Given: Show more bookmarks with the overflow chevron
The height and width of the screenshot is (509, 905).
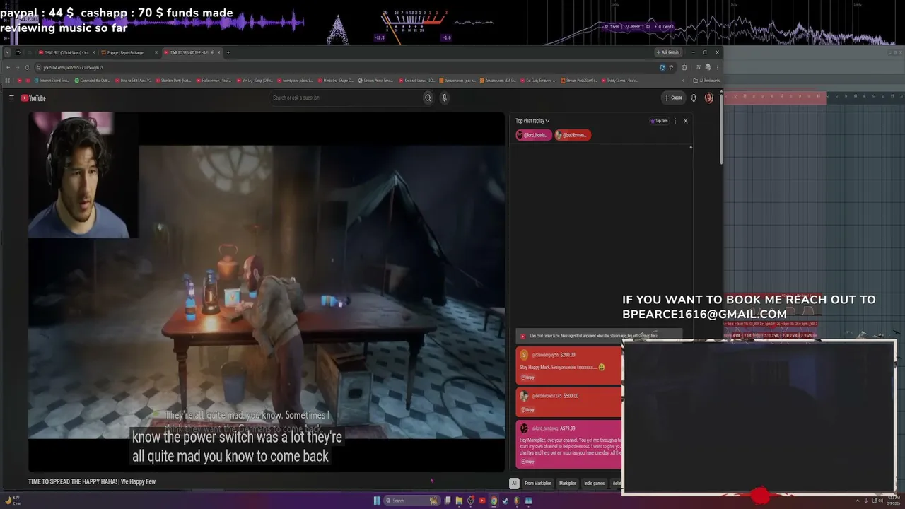Looking at the screenshot, I should [683, 81].
